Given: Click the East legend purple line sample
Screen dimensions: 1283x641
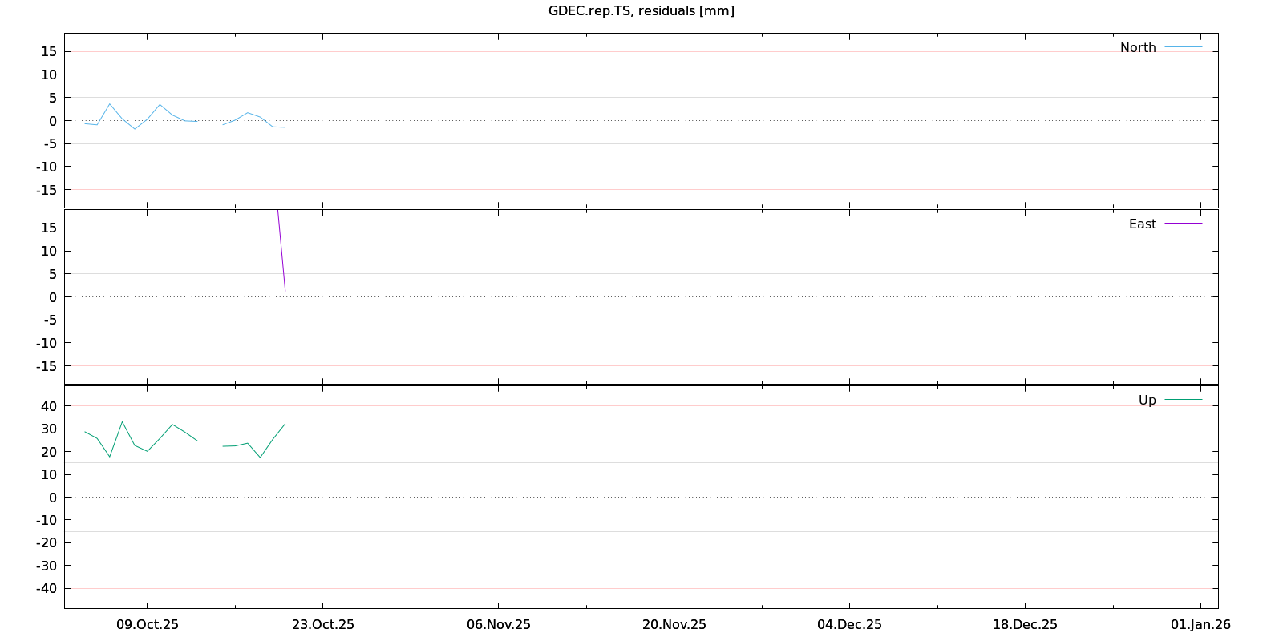Looking at the screenshot, I should (x=1183, y=224).
